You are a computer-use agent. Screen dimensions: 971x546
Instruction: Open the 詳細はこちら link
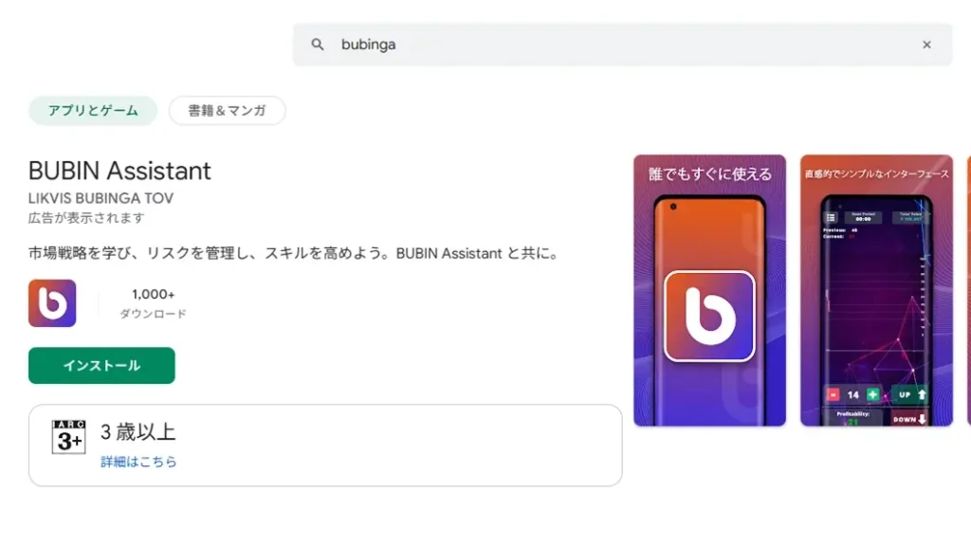pos(138,462)
